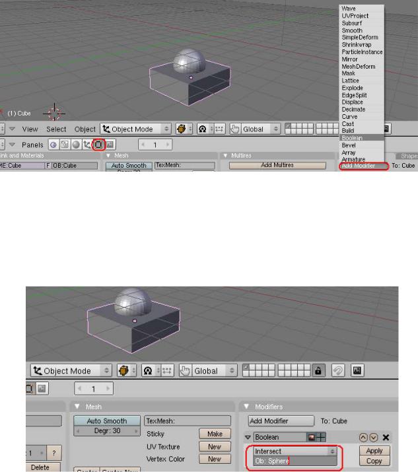418x472 pixels.
Task: Open the Object menu
Action: [x=85, y=129]
